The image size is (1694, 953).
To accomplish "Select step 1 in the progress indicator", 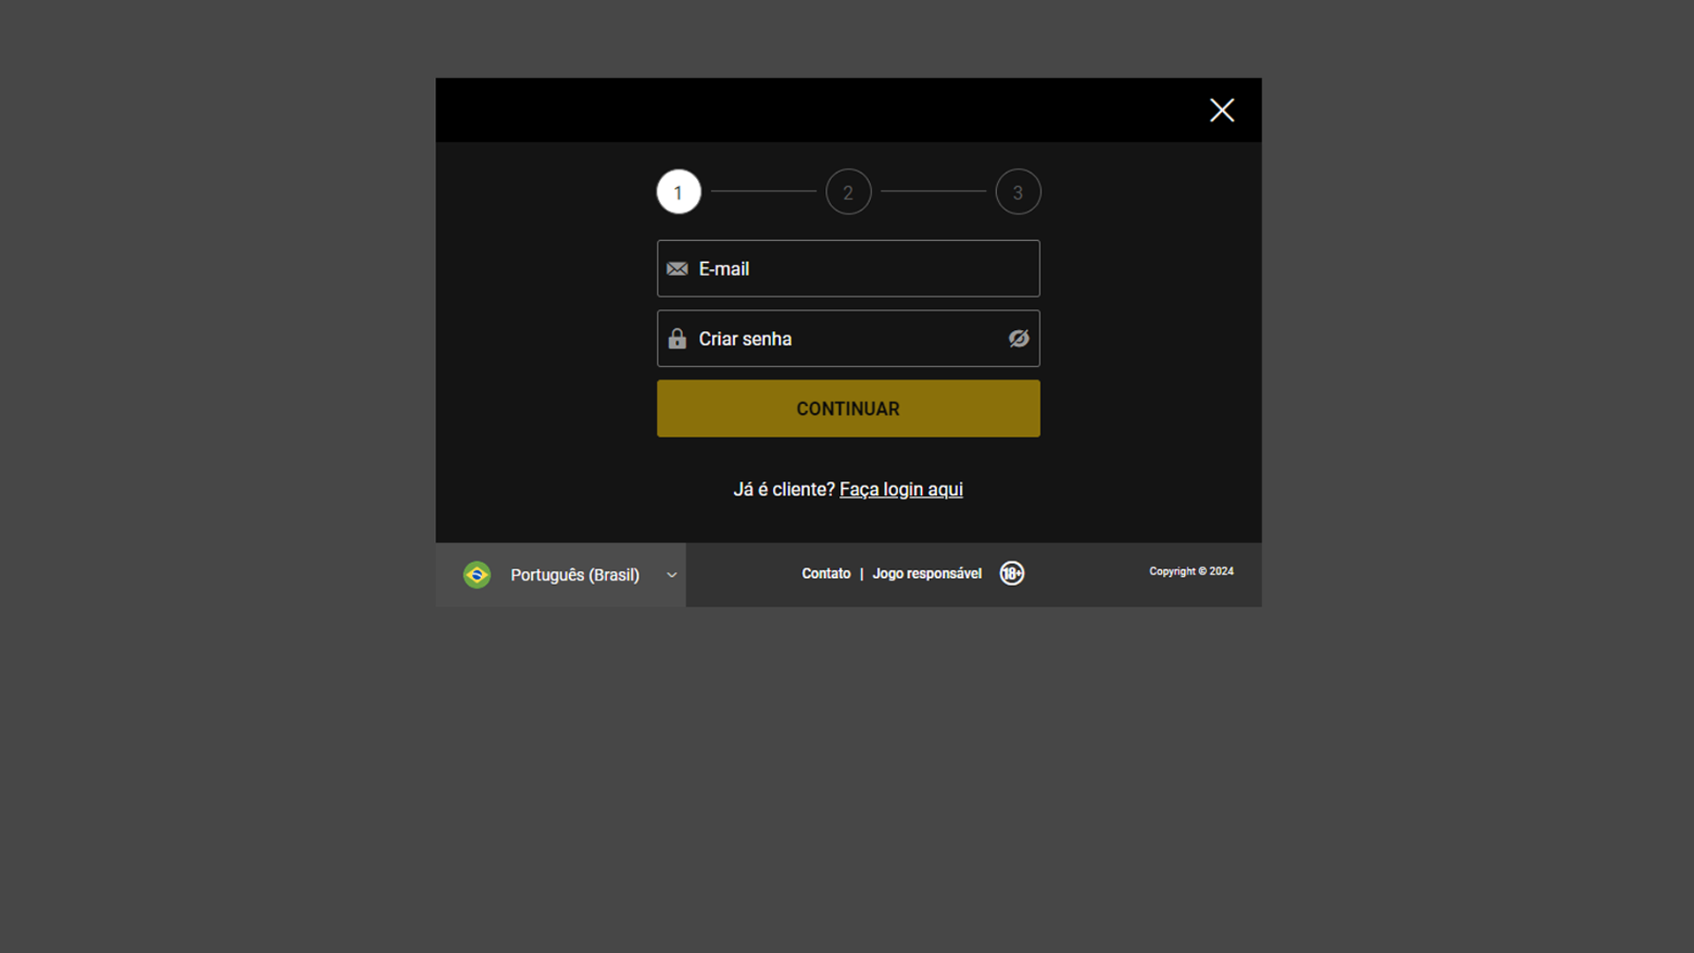I will pos(678,191).
